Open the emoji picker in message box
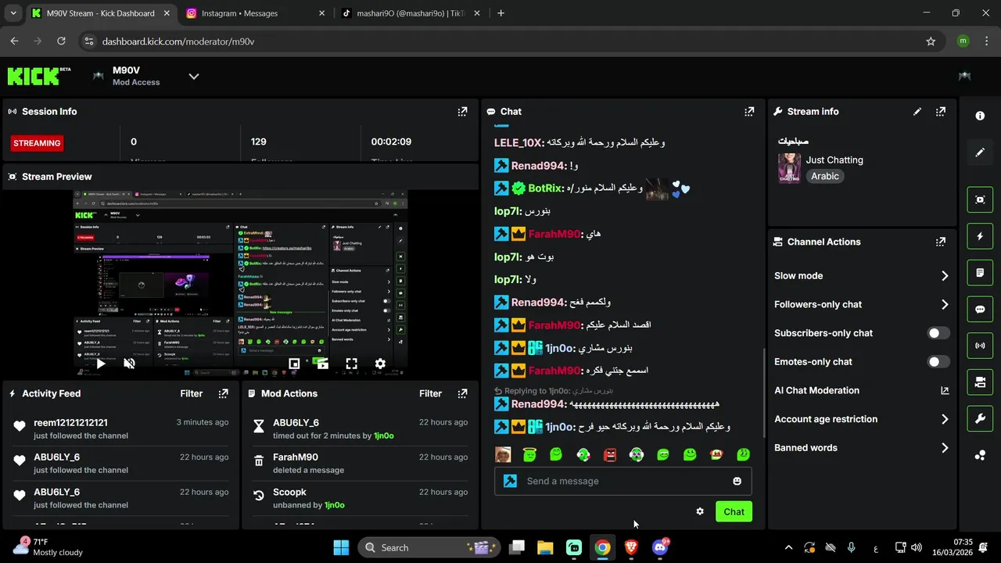 (737, 481)
